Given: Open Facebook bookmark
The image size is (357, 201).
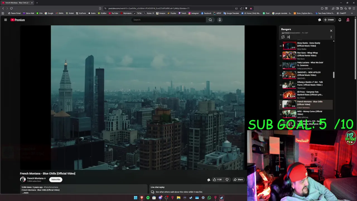Looking at the screenshot, I should point(206,13).
